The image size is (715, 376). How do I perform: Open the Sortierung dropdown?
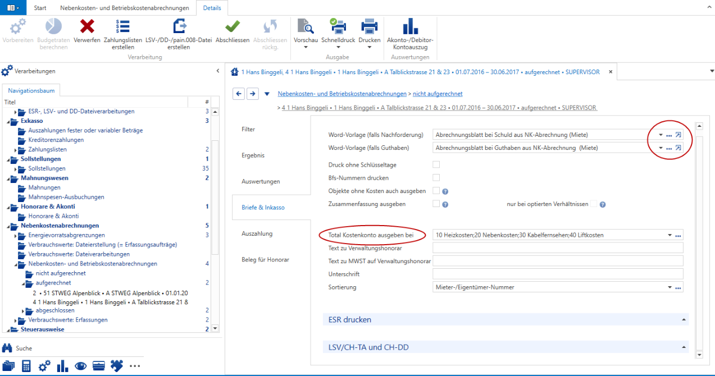pyautogui.click(x=670, y=287)
